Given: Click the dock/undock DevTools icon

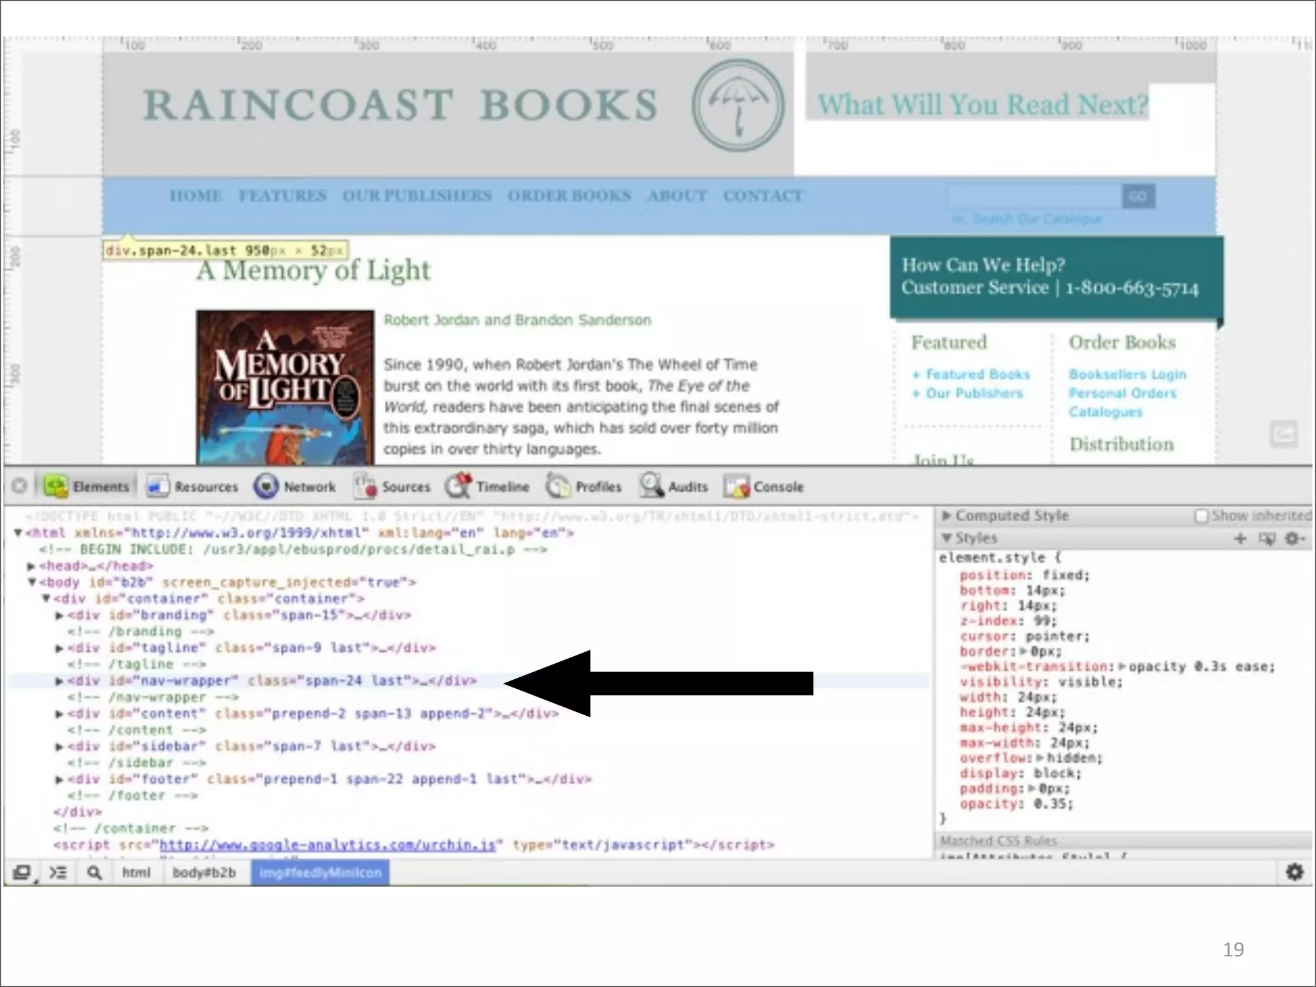Looking at the screenshot, I should (22, 873).
